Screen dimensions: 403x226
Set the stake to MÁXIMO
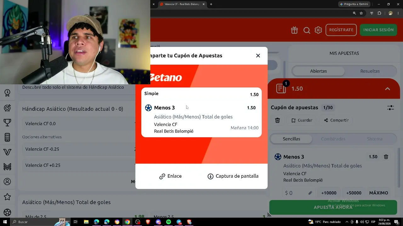coord(378,193)
